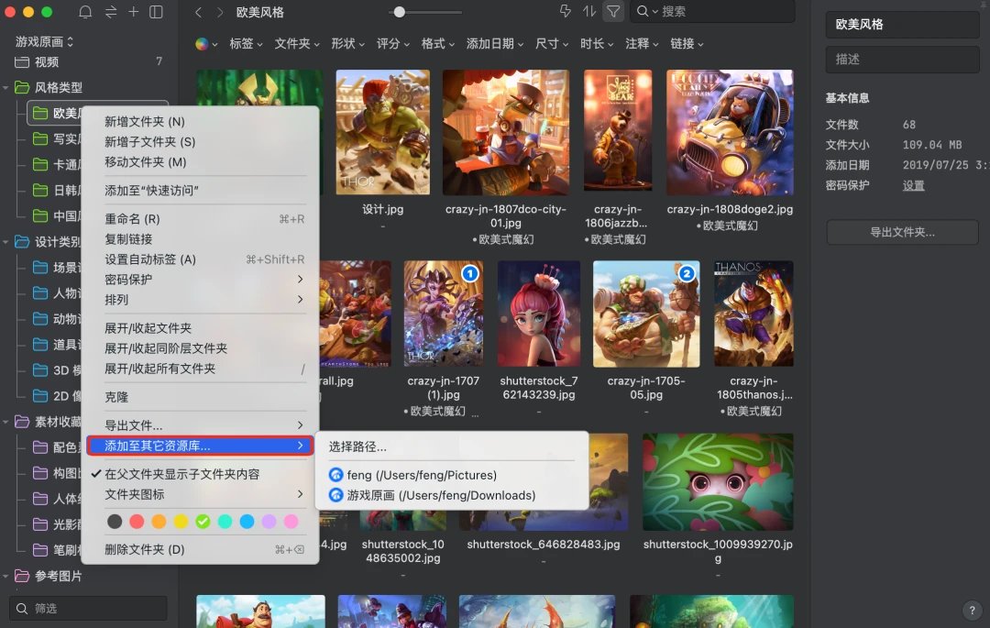Click the filter search magnifier in sidebar

point(22,609)
